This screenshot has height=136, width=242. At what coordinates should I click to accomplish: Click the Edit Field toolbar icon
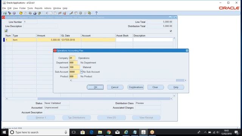[x=71, y=13]
